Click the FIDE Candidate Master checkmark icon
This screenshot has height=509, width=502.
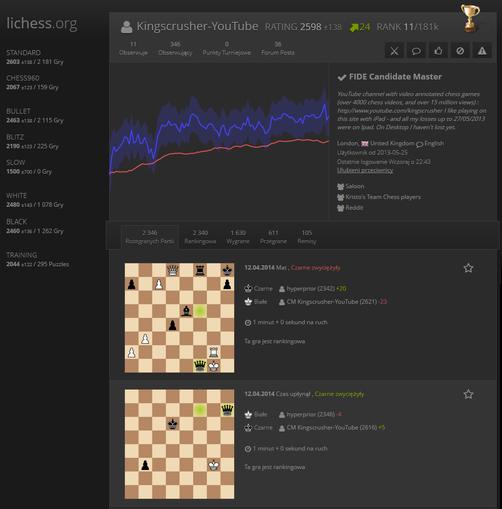[x=342, y=77]
